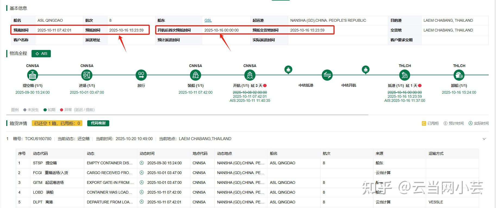496x208 pixels.
Task: Click the 进场 gate-in milestone icon
Action: click(x=87, y=75)
